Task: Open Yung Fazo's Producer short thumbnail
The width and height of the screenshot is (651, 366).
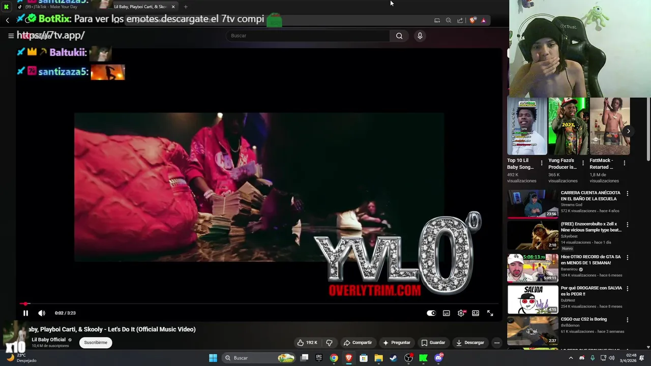Action: pos(568,126)
